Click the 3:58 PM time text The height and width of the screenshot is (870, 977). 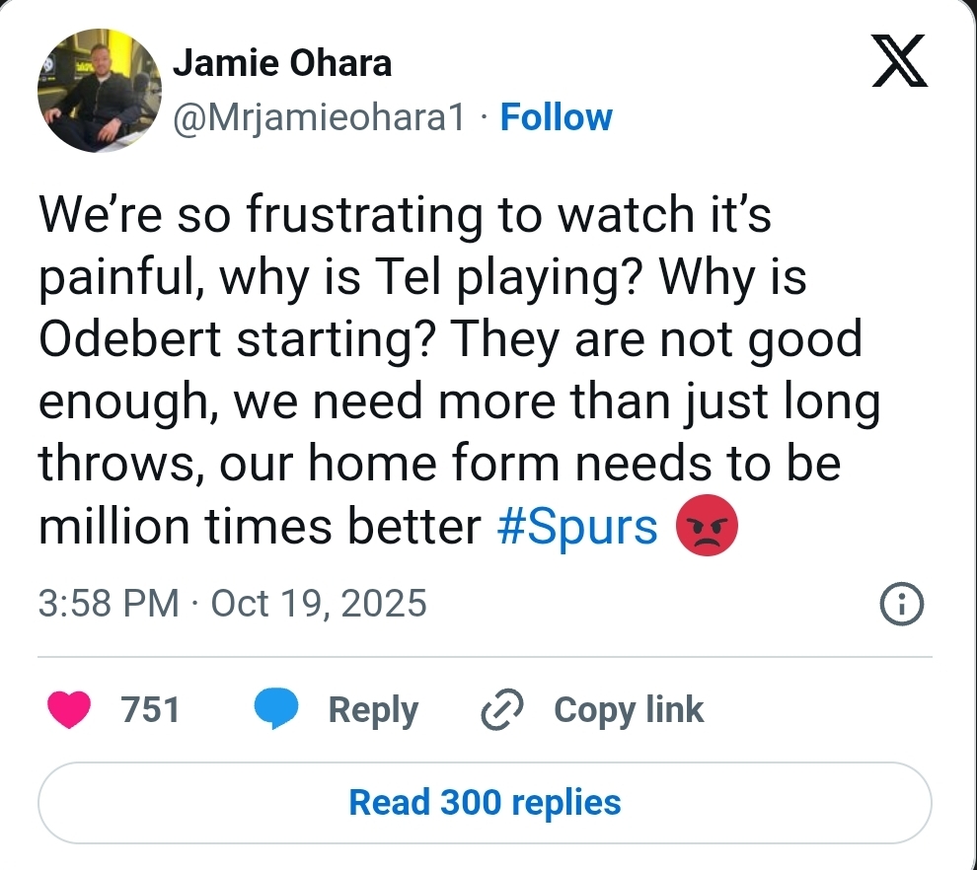pyautogui.click(x=109, y=603)
